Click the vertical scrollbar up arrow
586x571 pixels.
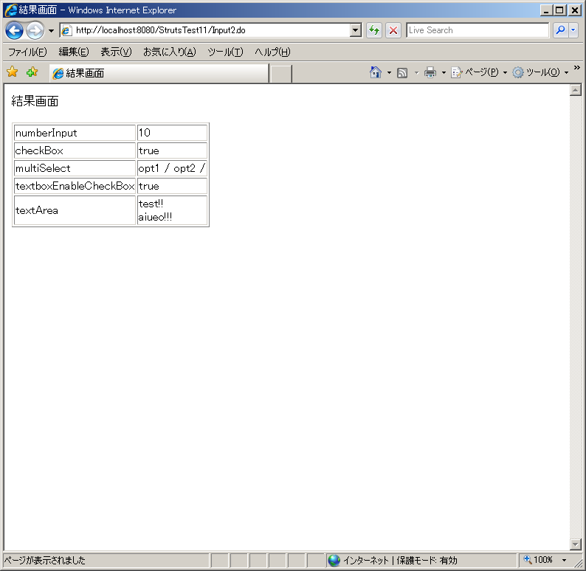575,90
